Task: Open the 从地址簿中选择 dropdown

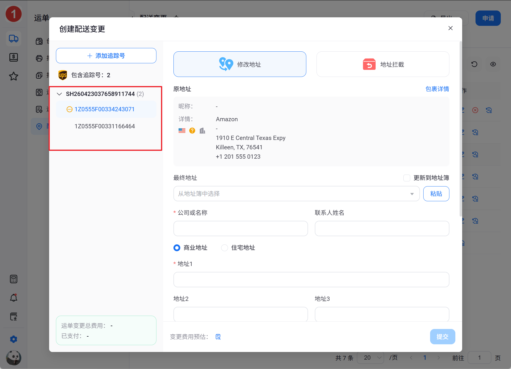Action: click(x=297, y=194)
